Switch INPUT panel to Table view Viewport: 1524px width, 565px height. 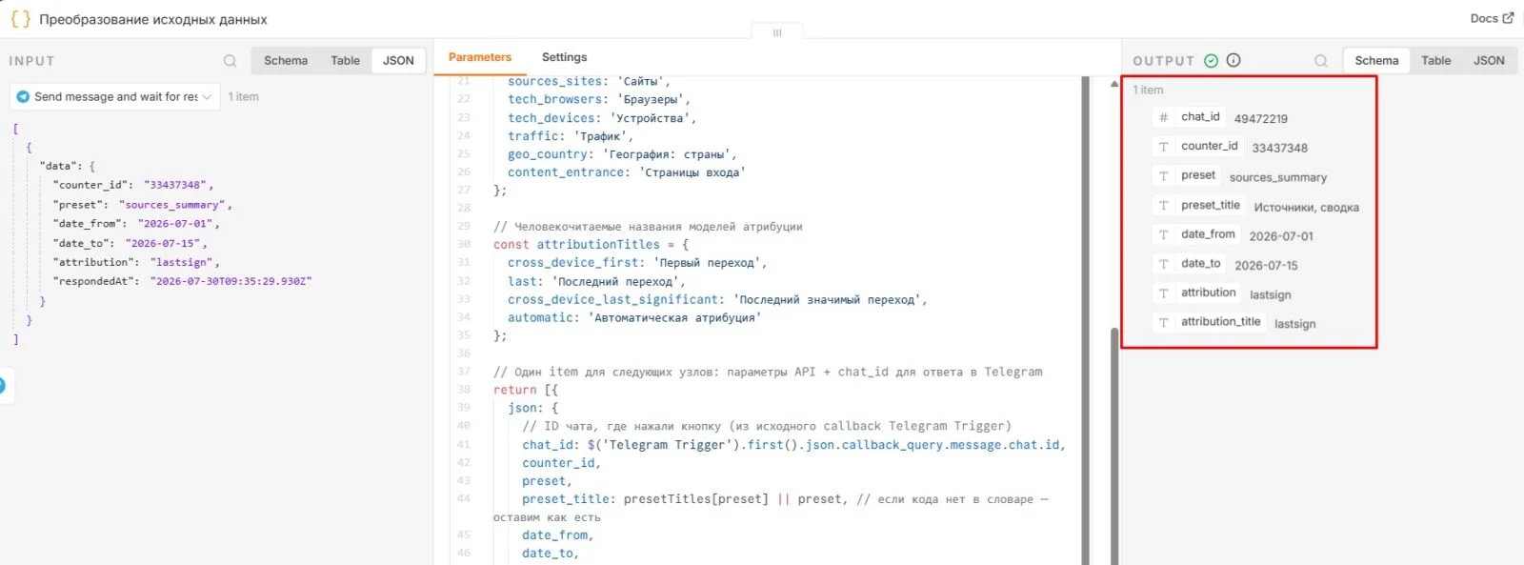345,61
